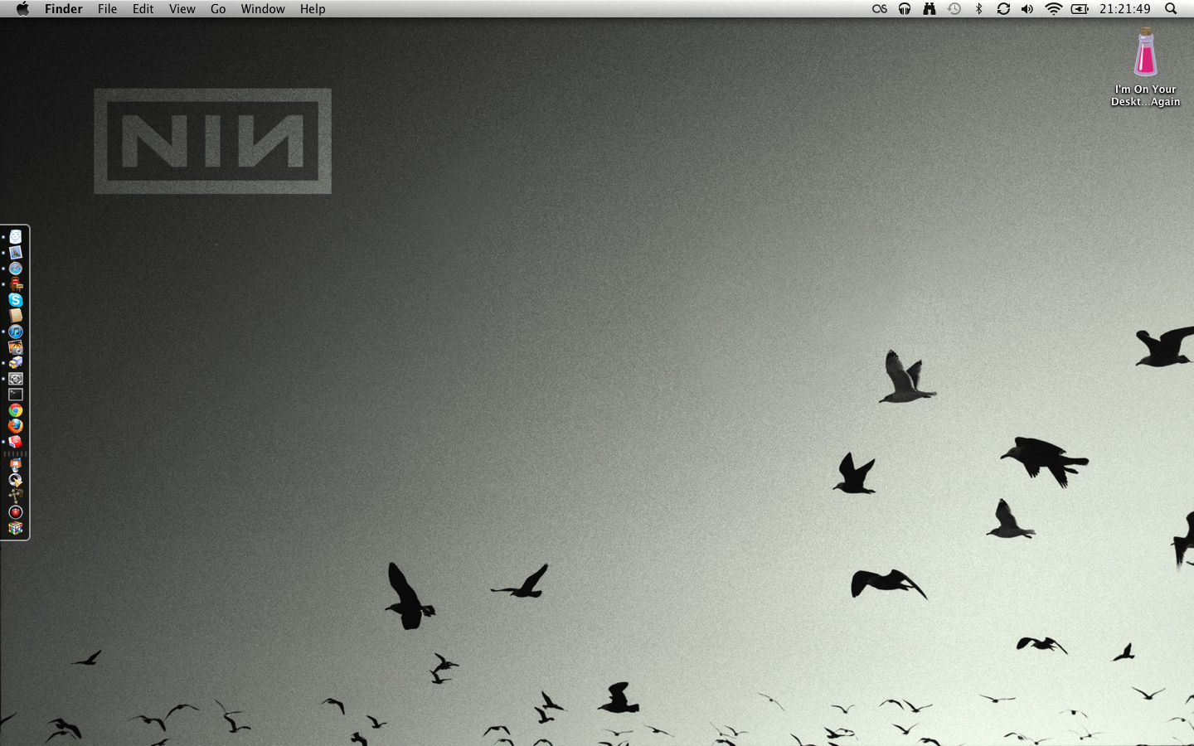The height and width of the screenshot is (746, 1194).
Task: Open the Apple menu
Action: point(22,9)
